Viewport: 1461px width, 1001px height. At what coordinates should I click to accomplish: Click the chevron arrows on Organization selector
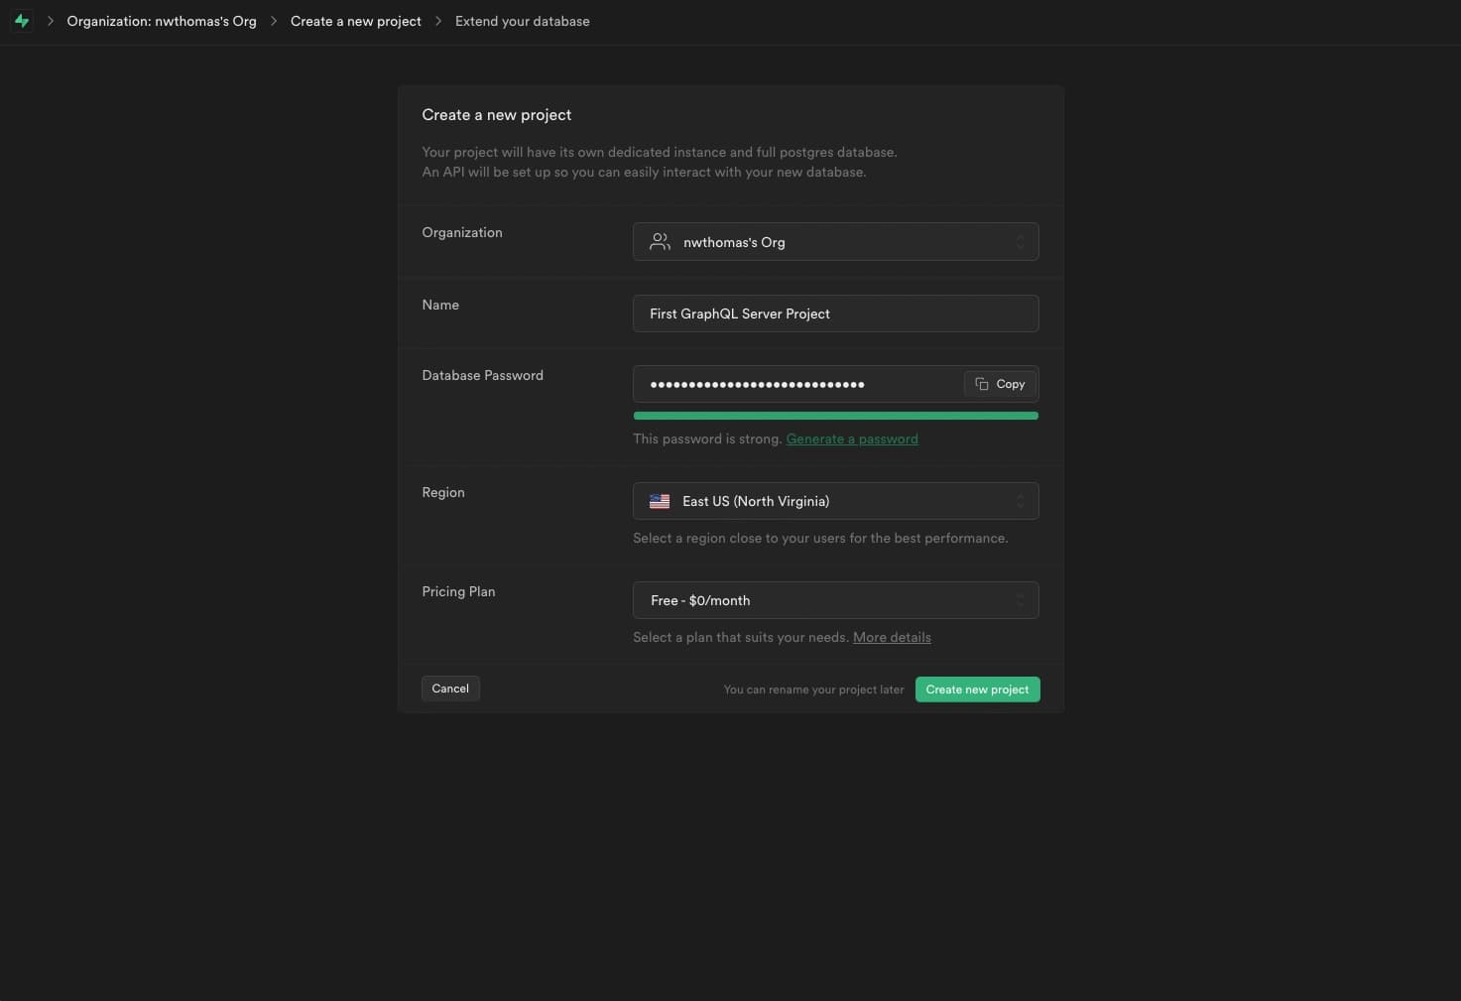coord(1020,242)
